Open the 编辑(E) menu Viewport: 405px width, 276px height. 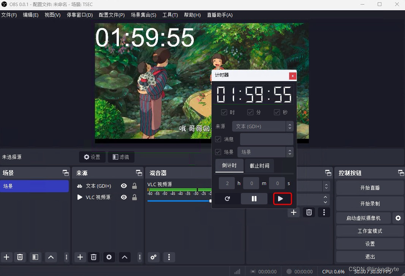31,15
